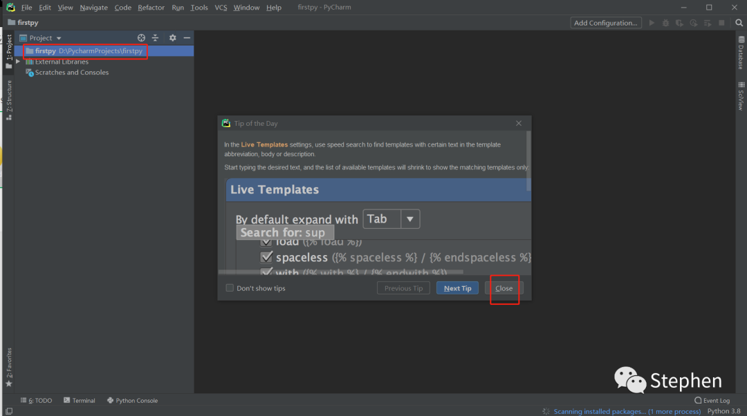
Task: Click the Close button in tip dialog
Action: 504,288
